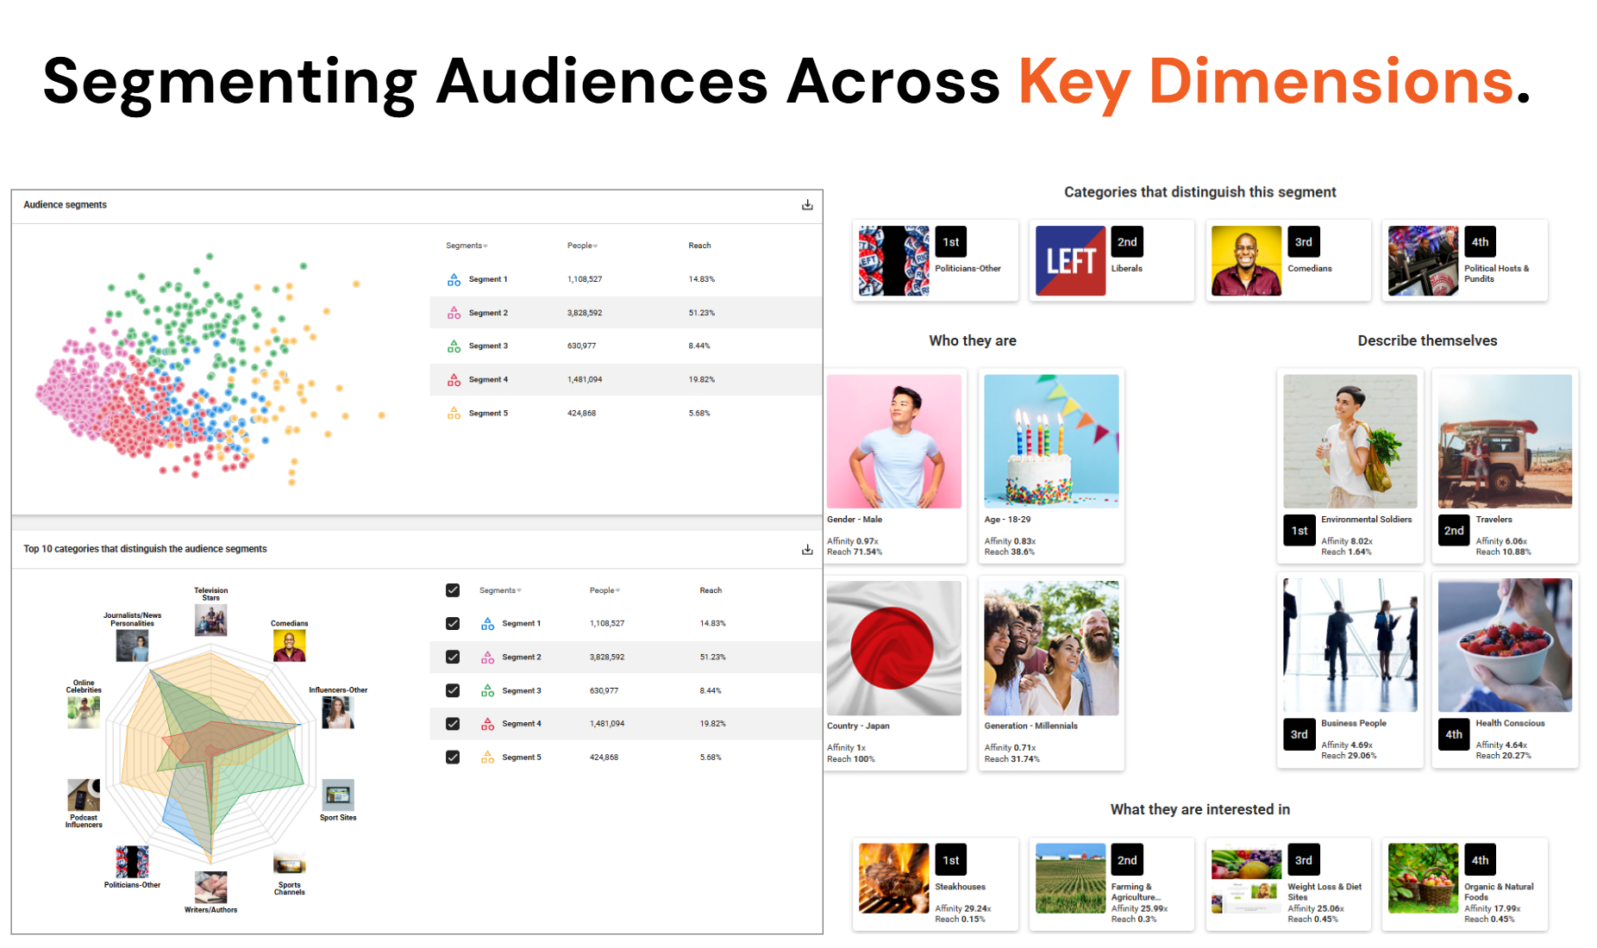Image resolution: width=1597 pixels, height=948 pixels.
Task: Uncheck the Segment 4 checkbox
Action: click(x=453, y=724)
